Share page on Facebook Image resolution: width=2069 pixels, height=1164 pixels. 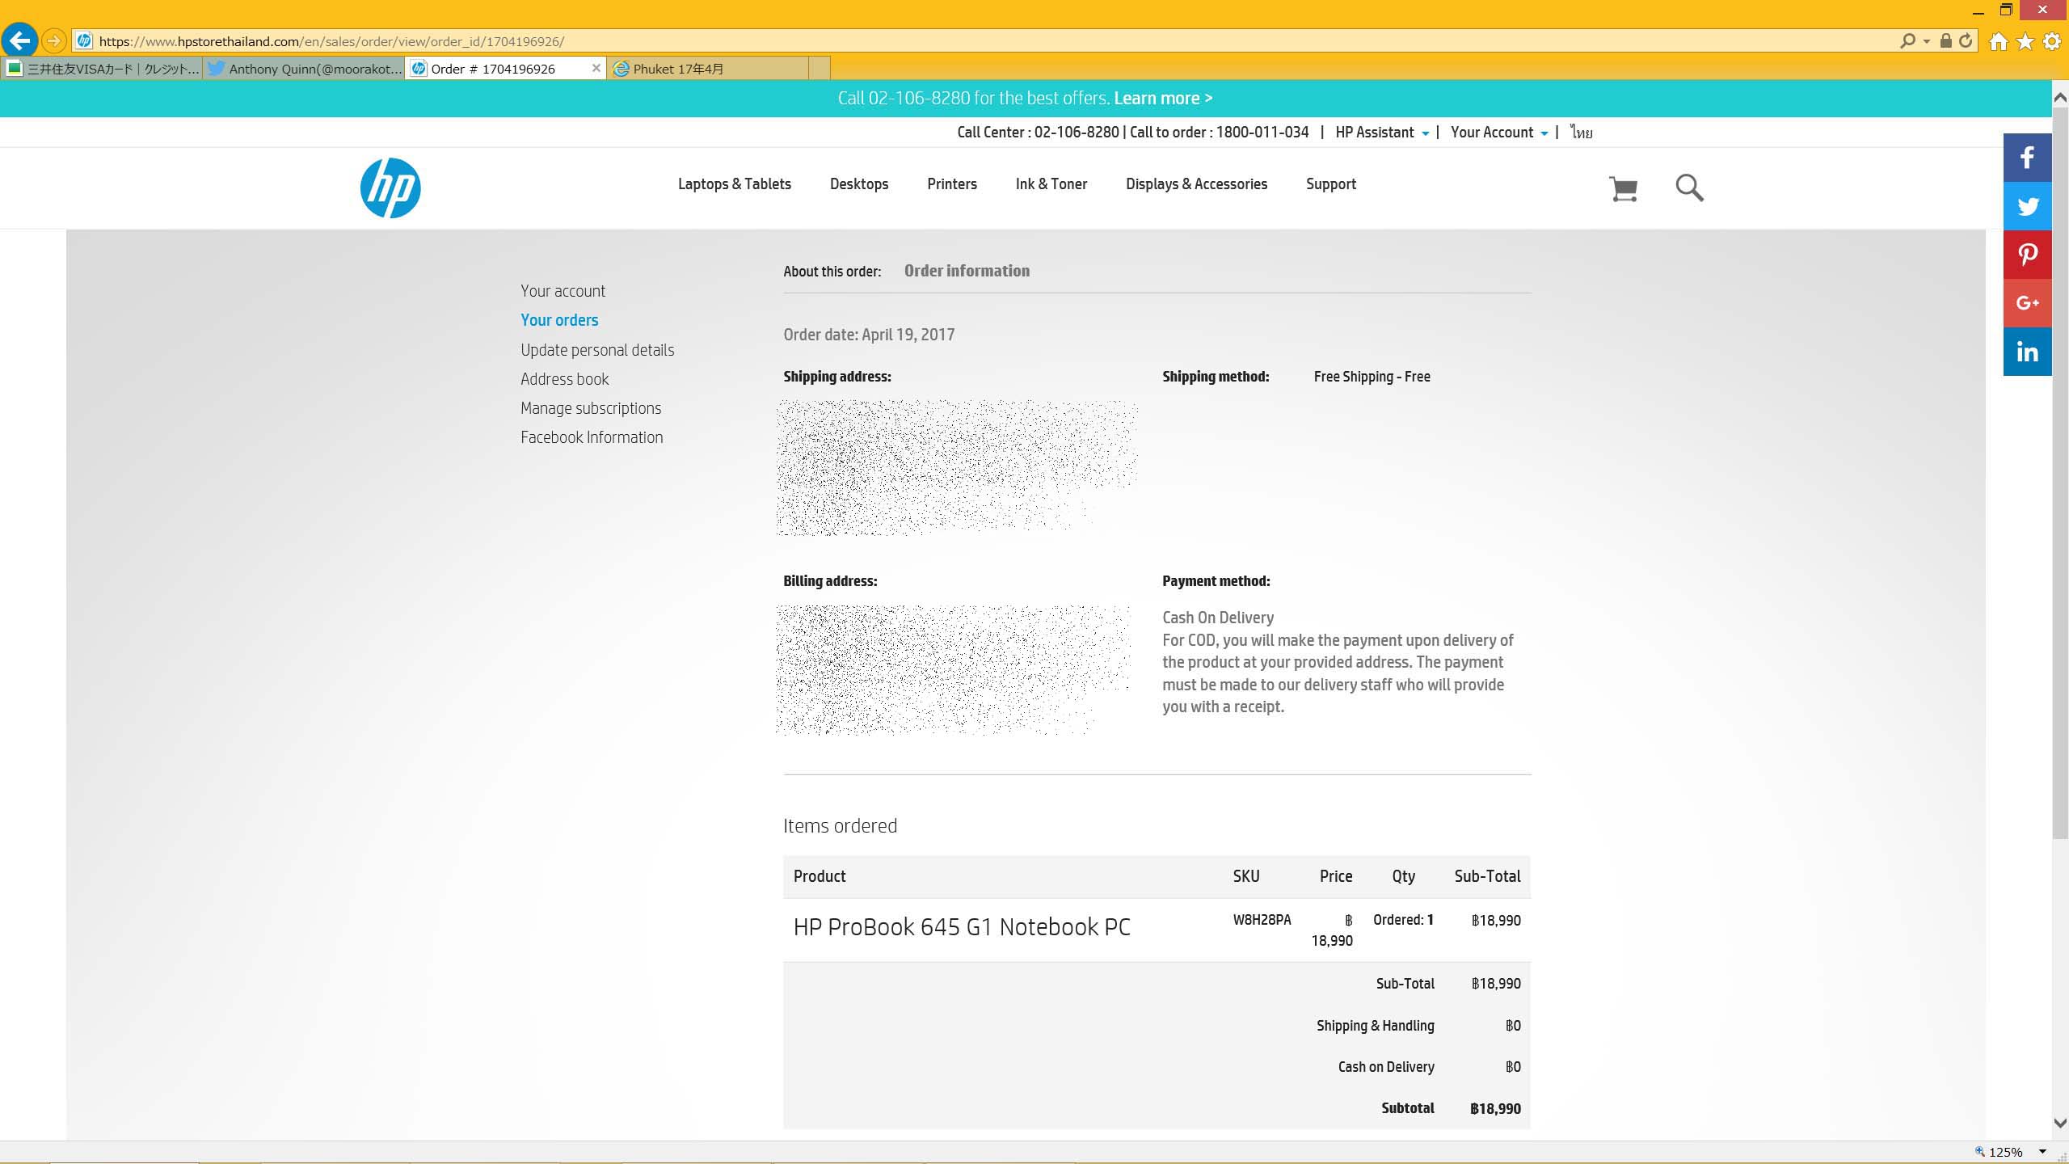pyautogui.click(x=2027, y=158)
